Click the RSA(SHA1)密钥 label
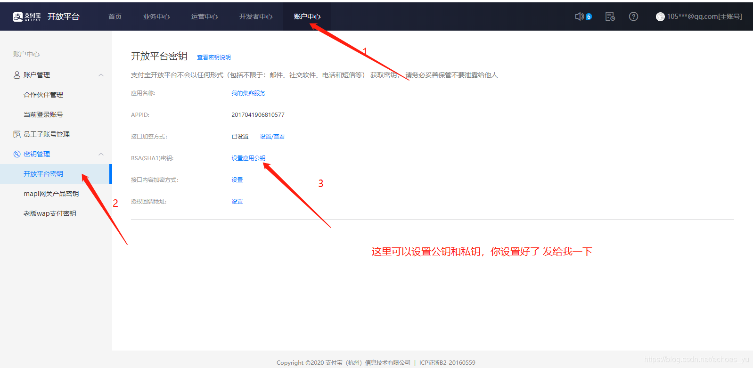This screenshot has width=753, height=368. [152, 158]
